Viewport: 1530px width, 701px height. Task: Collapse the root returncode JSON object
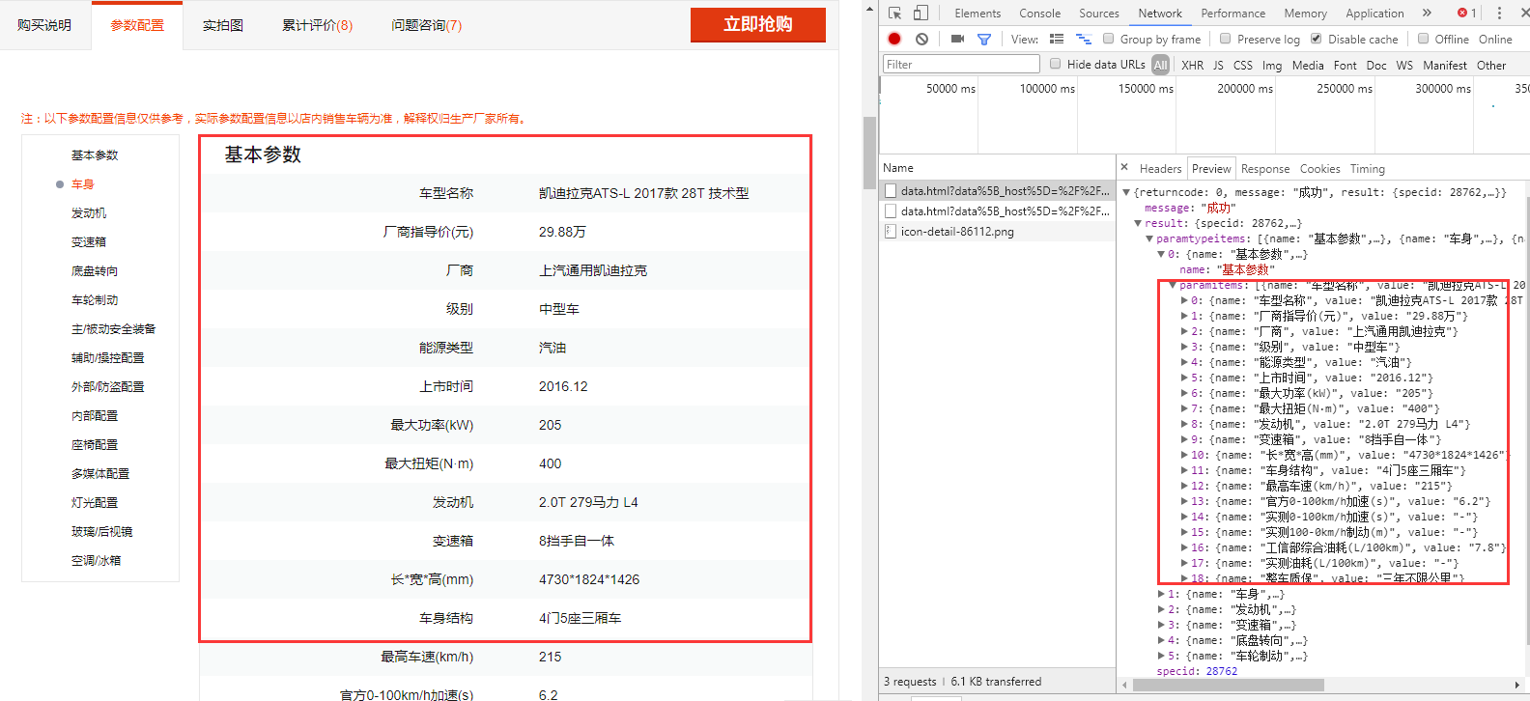click(1126, 192)
